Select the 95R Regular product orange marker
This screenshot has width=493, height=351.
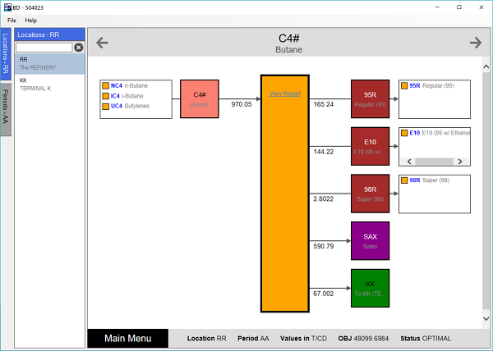click(403, 85)
